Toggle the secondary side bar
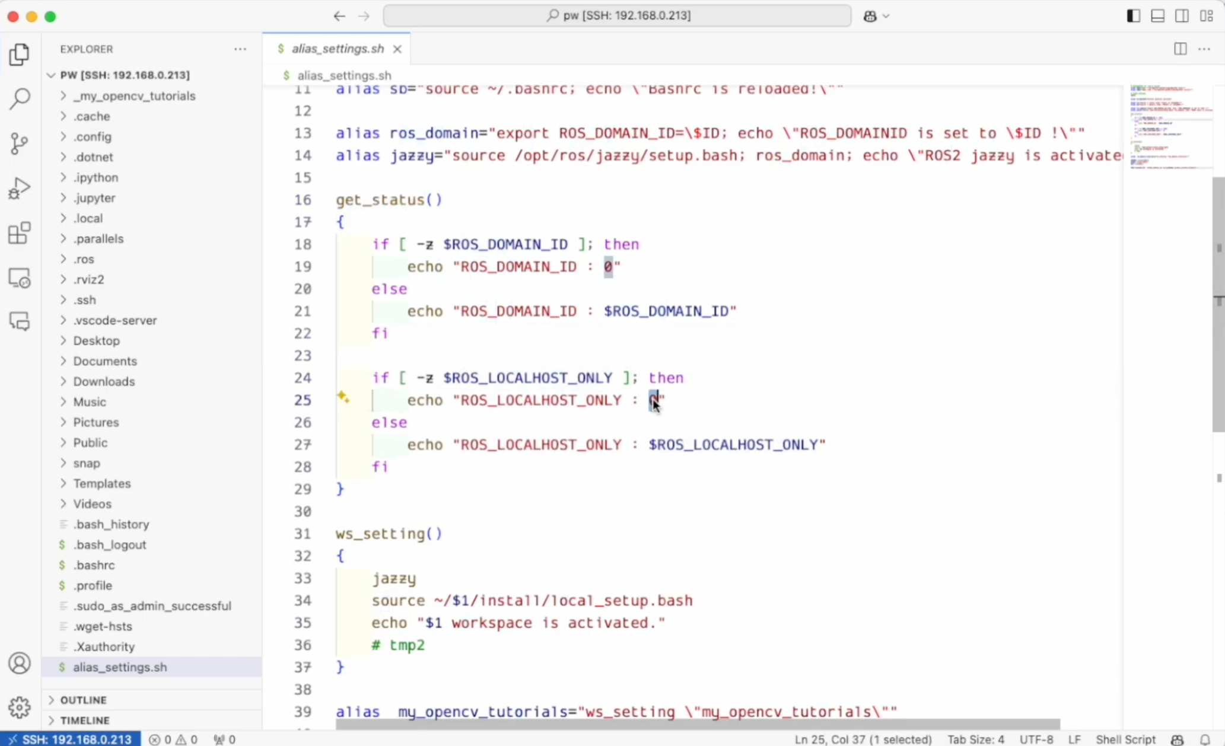The height and width of the screenshot is (746, 1225). tap(1182, 16)
